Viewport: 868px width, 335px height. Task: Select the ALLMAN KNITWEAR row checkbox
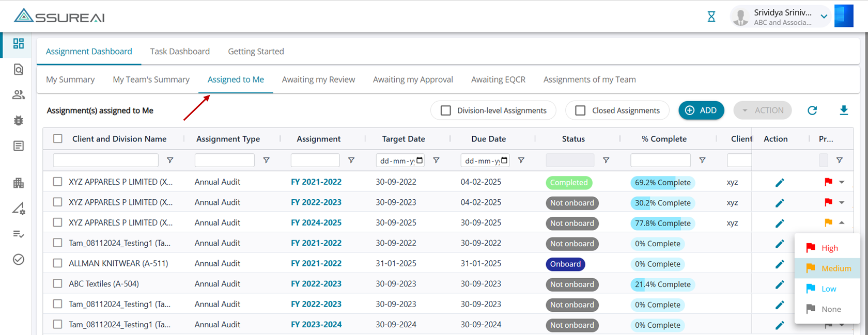(x=57, y=263)
